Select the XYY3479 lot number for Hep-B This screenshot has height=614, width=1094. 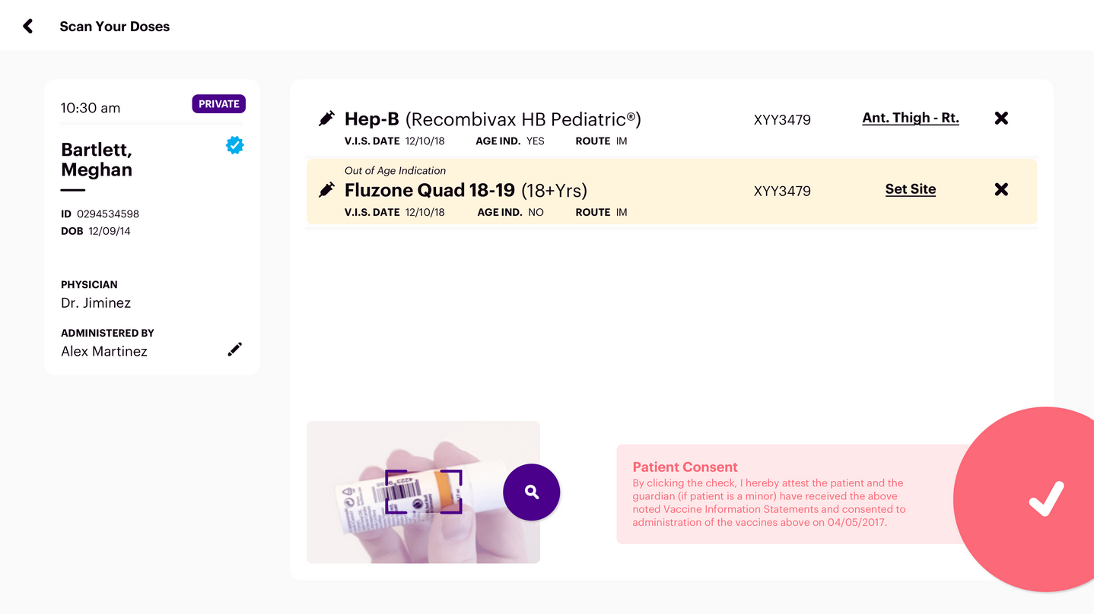[782, 119]
